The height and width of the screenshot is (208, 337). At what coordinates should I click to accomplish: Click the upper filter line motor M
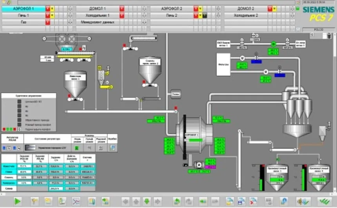pyautogui.click(x=242, y=58)
